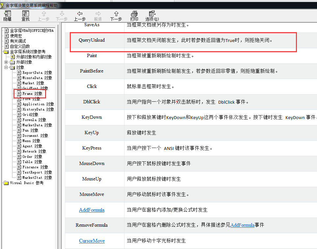Image resolution: width=317 pixels, height=249 pixels.
Task: Follow AddFormula link in RemoveFormula description
Action: 242,225
